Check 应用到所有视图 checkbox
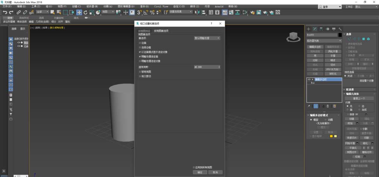The width and height of the screenshot is (379, 177). pos(194,167)
